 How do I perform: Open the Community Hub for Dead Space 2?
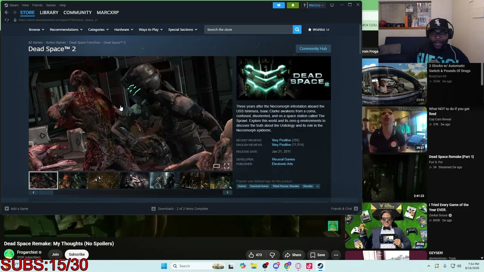313,48
